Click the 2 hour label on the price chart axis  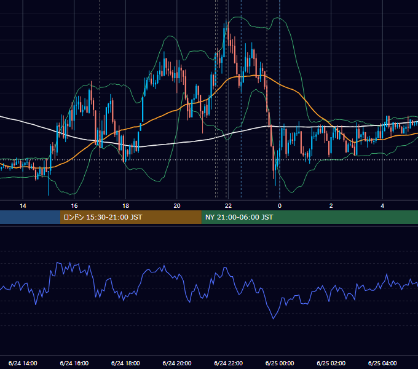331,206
